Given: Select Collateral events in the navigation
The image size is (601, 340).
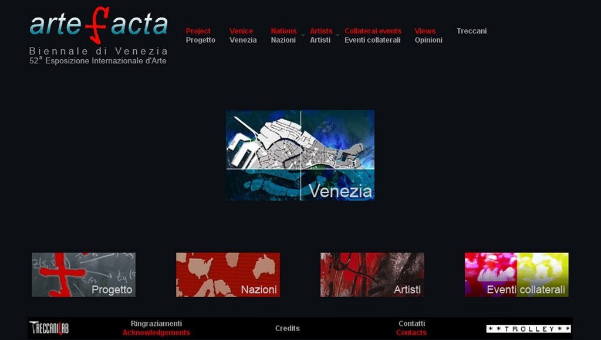Looking at the screenshot, I should pyautogui.click(x=373, y=31).
